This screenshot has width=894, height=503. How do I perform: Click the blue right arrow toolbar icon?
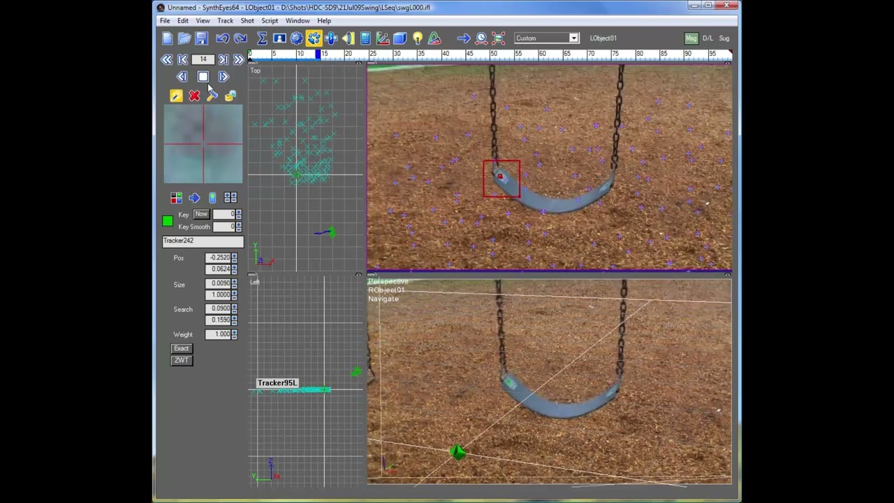[x=464, y=38]
